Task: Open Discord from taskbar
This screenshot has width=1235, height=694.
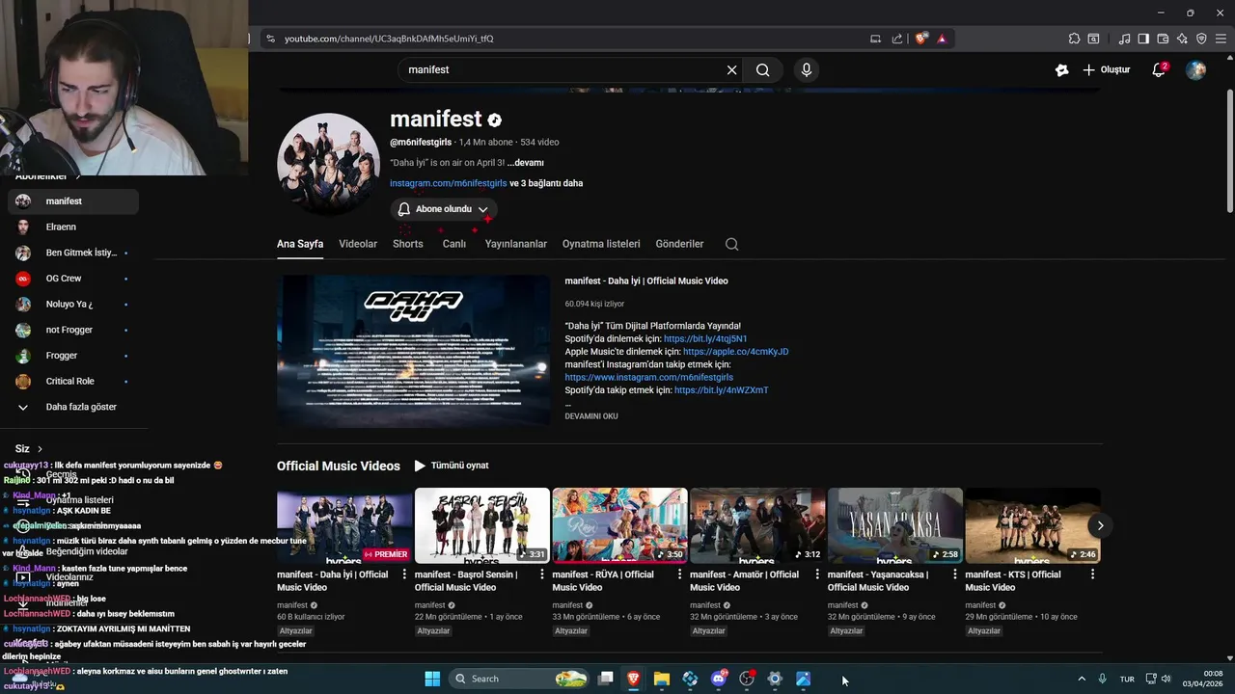Action: [x=719, y=679]
